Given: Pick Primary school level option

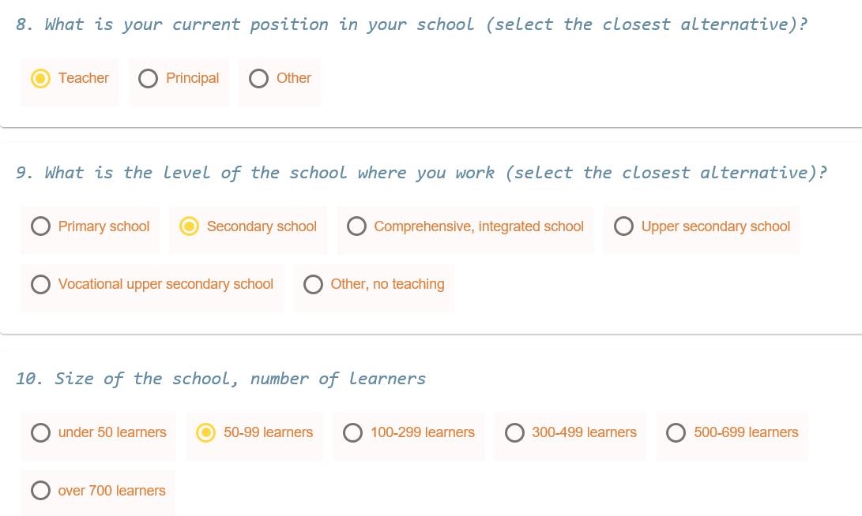Looking at the screenshot, I should click(x=41, y=226).
